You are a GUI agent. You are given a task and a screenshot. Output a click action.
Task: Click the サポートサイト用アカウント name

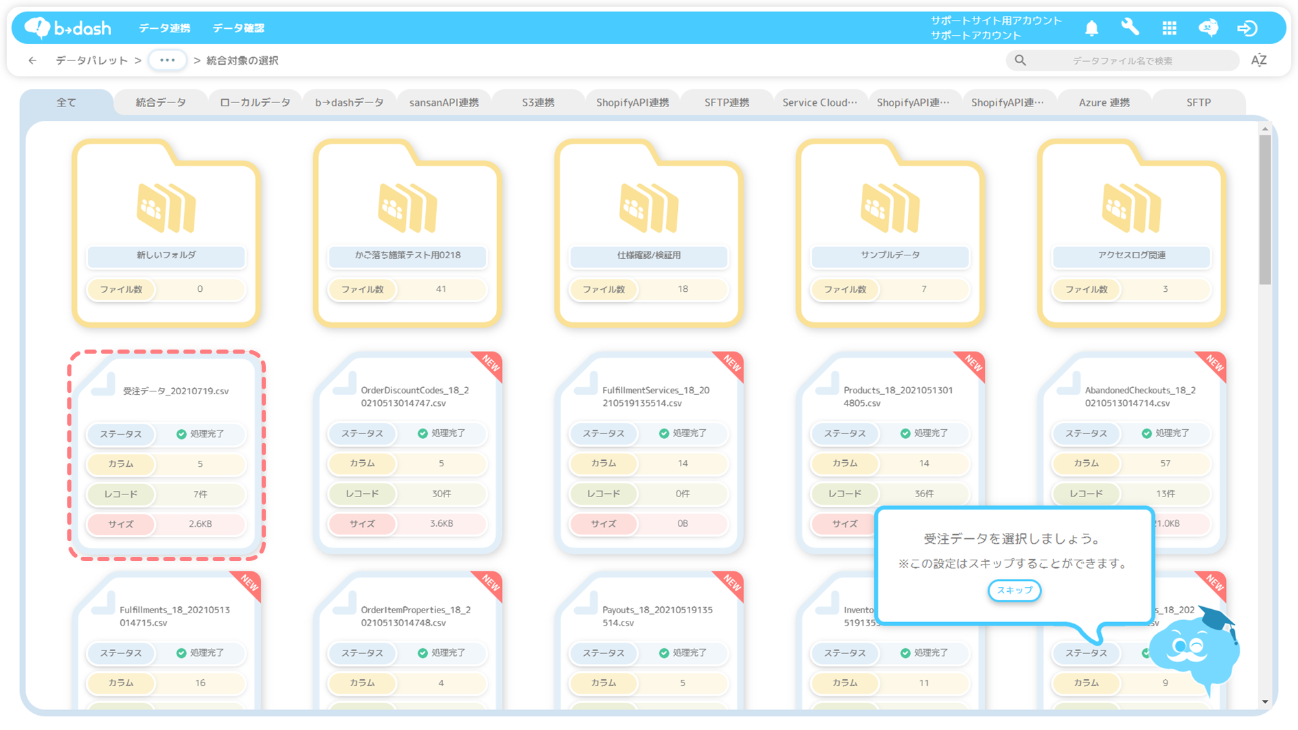(996, 21)
